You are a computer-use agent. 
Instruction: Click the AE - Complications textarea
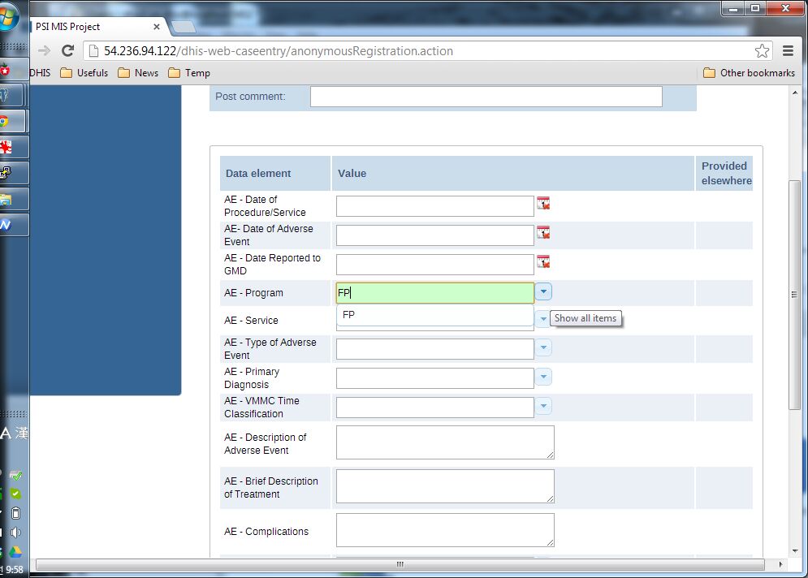click(445, 530)
